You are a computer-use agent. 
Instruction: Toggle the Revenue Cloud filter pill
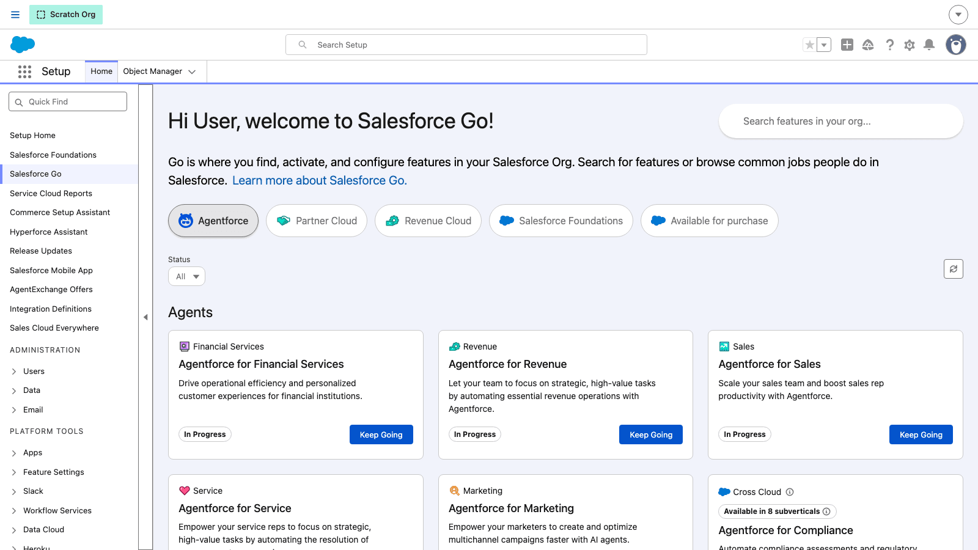pyautogui.click(x=428, y=221)
